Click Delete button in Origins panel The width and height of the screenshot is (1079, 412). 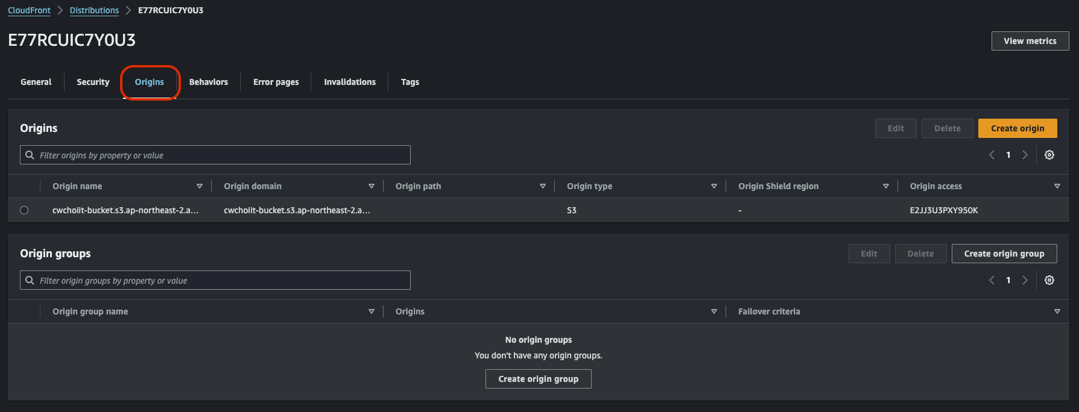(948, 128)
